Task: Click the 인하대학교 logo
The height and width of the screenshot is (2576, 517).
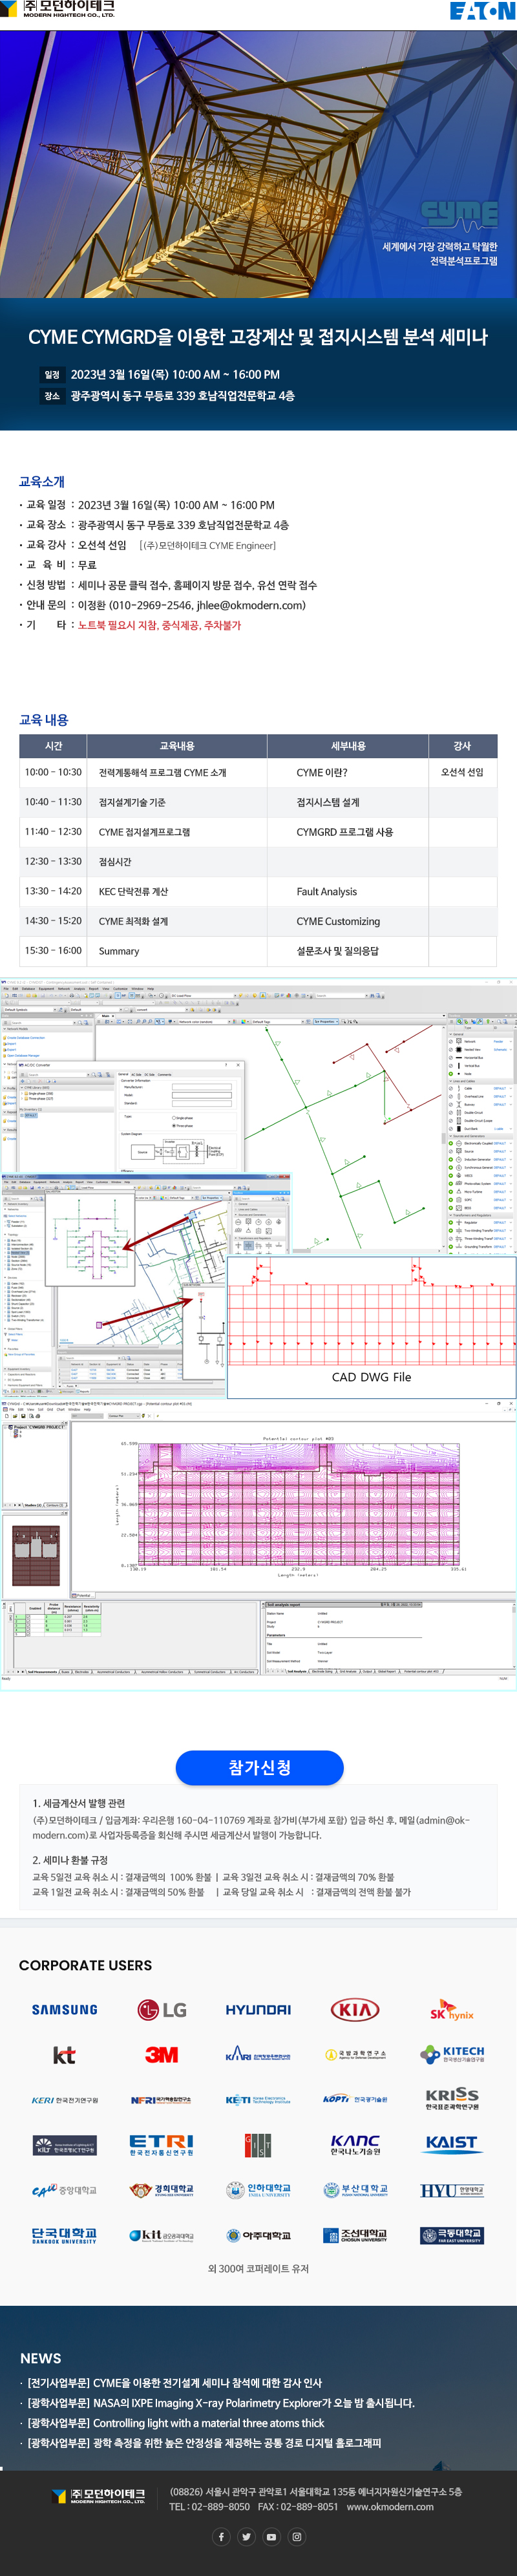Action: coord(258,2190)
